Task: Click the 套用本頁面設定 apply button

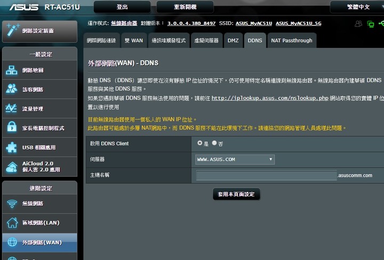Action: click(x=236, y=194)
